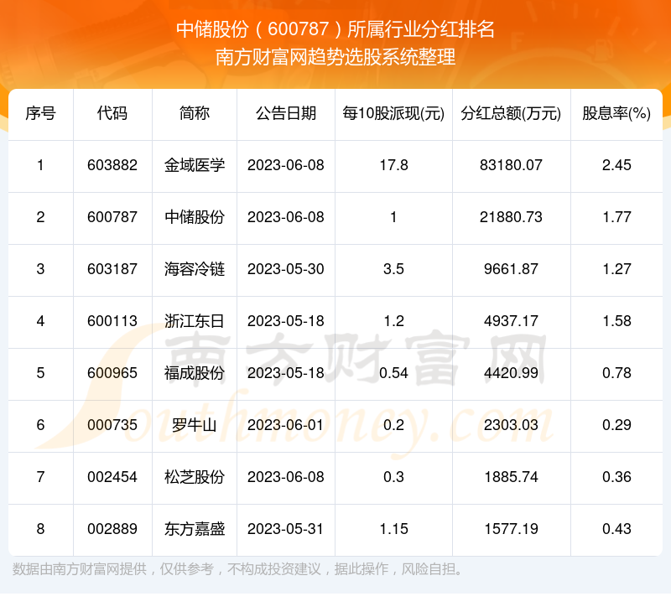Click the 每10股派现(元) column header

[x=393, y=114]
